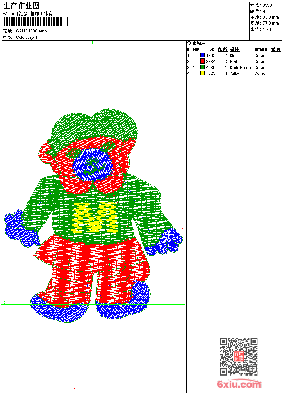Screen dimensions: 283x393
Task: Click the QR code image
Action: 238,356
